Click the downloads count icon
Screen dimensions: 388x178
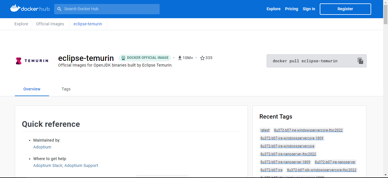click(x=180, y=58)
